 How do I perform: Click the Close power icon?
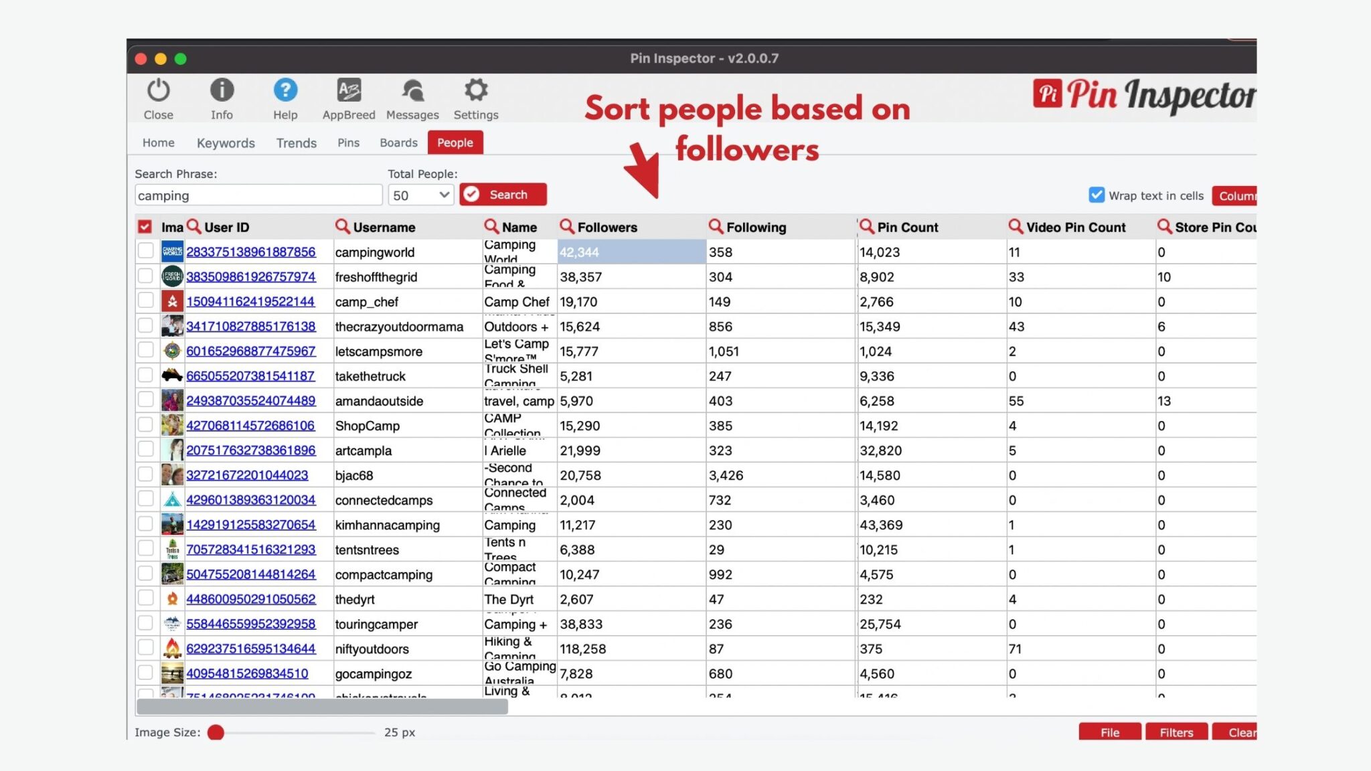point(158,90)
